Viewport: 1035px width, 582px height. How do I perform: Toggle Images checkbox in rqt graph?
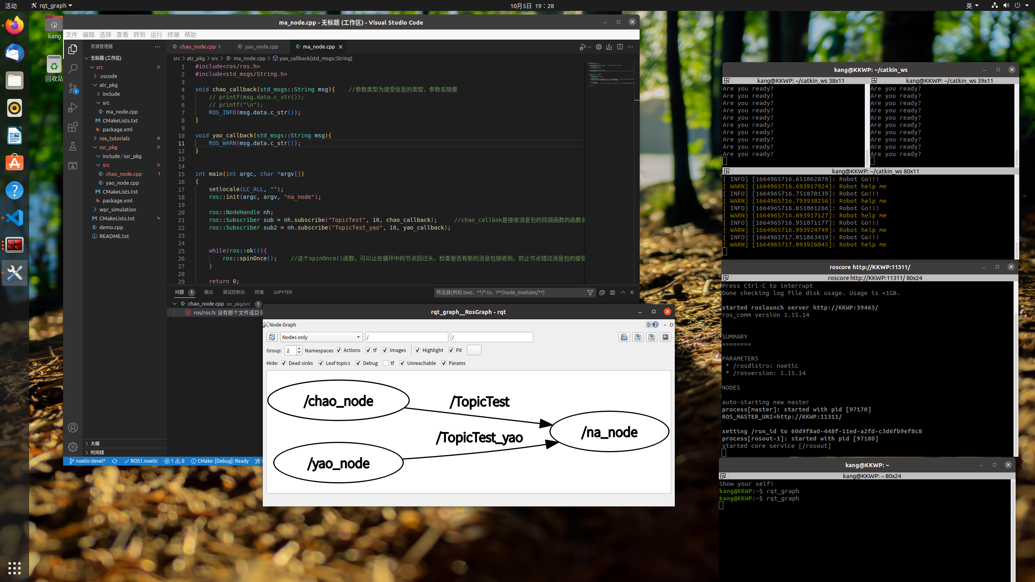385,350
